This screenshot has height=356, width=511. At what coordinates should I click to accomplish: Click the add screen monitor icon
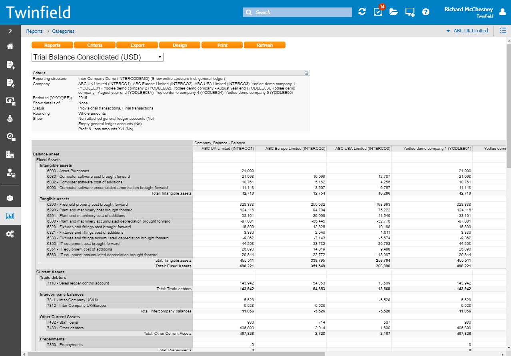410,12
